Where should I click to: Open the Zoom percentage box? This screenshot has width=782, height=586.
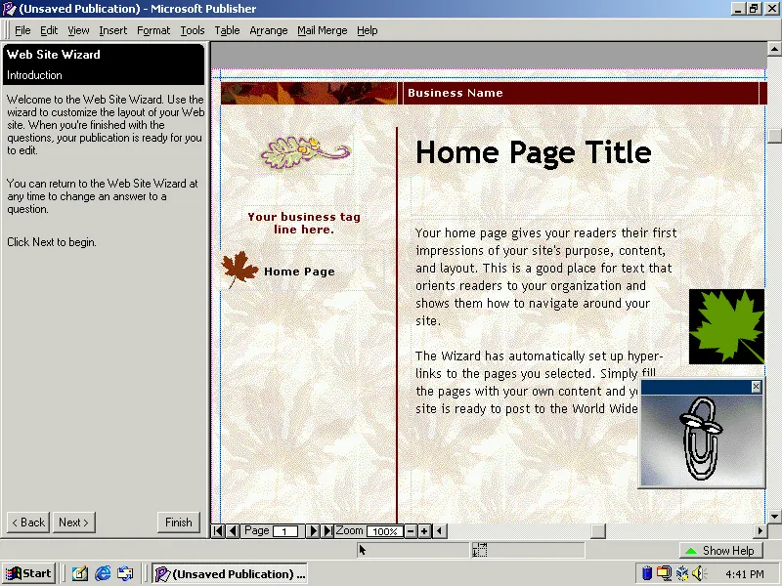click(x=385, y=531)
